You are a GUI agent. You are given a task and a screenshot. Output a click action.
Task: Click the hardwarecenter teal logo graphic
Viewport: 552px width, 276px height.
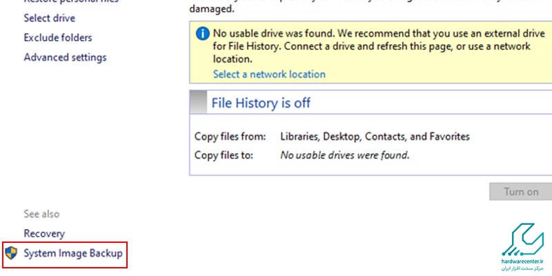pyautogui.click(x=523, y=239)
